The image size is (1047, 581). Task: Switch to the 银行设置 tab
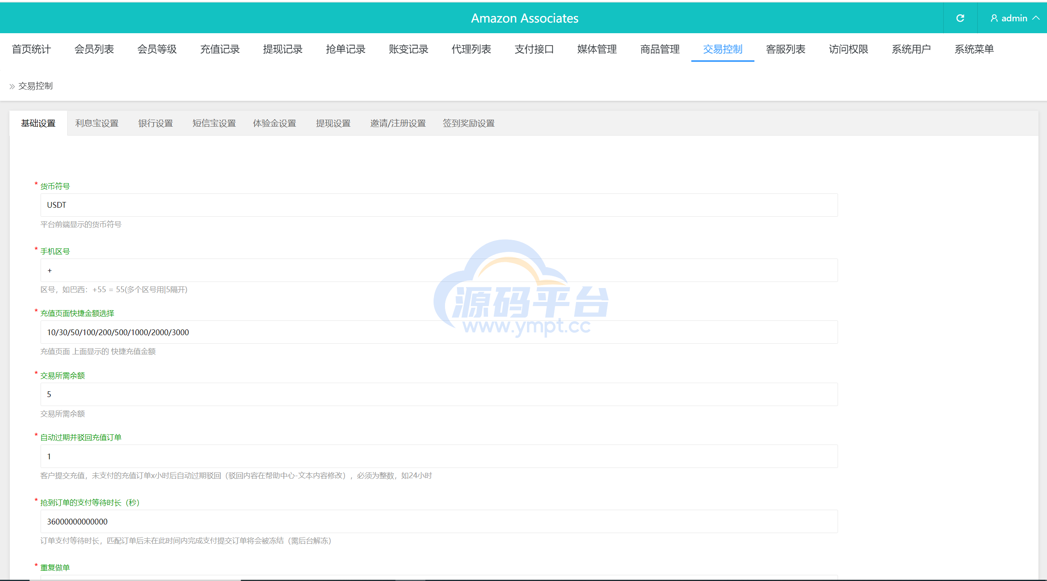[155, 123]
